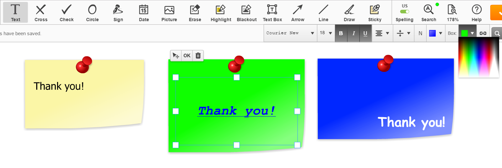502x168 pixels.
Task: Pick the Blackout tool
Action: 247,12
